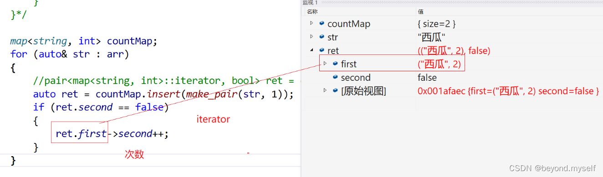Expand the str variable row
The width and height of the screenshot is (603, 177).
pos(312,37)
